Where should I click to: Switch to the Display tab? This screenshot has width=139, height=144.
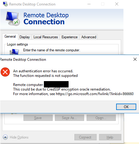(25, 37)
